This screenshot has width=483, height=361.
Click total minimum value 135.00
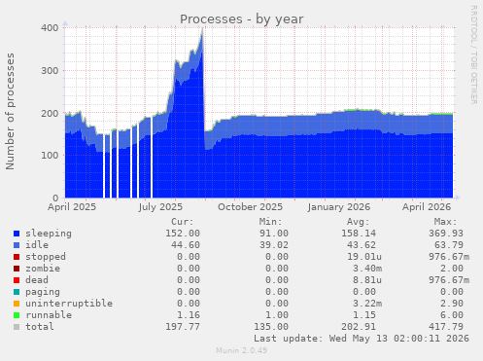(271, 327)
